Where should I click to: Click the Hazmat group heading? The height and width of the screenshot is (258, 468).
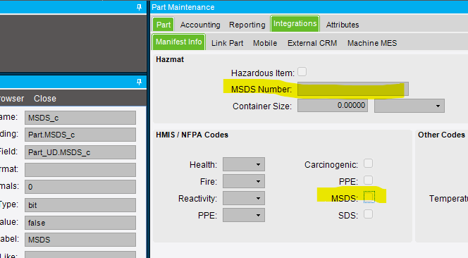tap(170, 59)
